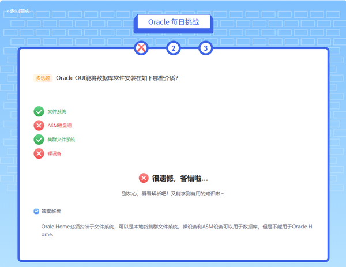Click the explanation paragraph starting Orale Home
The height and width of the screenshot is (267, 346).
177,230
